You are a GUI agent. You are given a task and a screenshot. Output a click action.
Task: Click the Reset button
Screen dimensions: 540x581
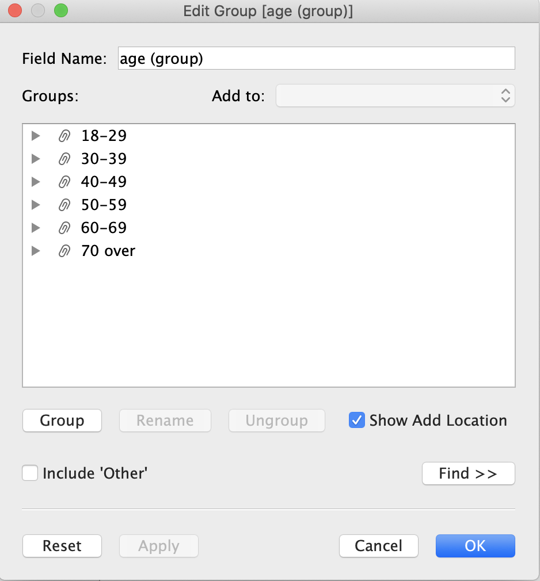pyautogui.click(x=62, y=546)
